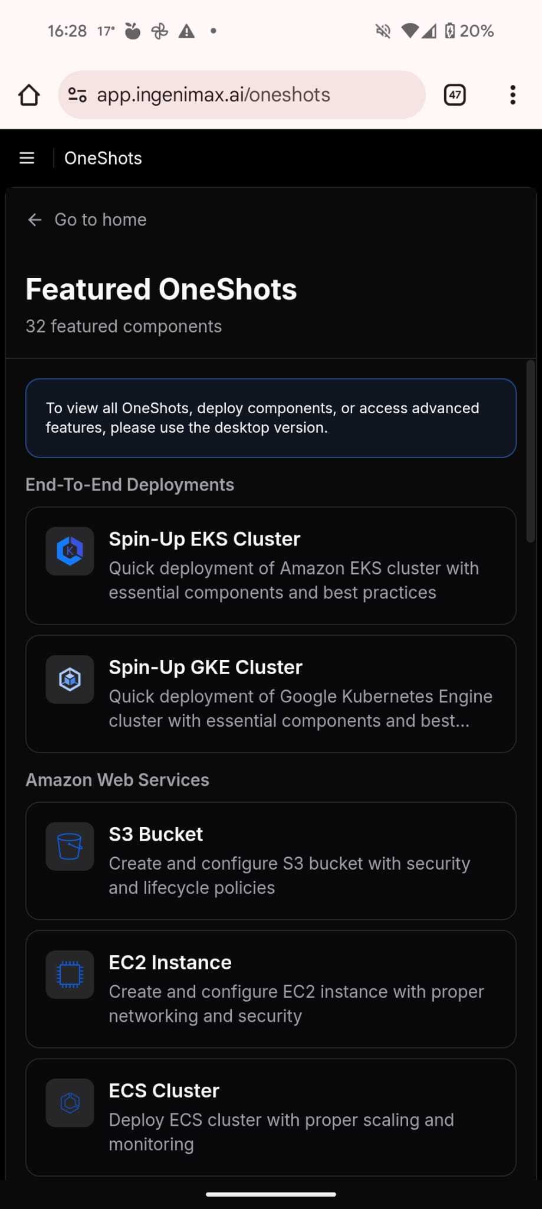Tap the OneShots header title
542x1209 pixels.
pos(103,158)
